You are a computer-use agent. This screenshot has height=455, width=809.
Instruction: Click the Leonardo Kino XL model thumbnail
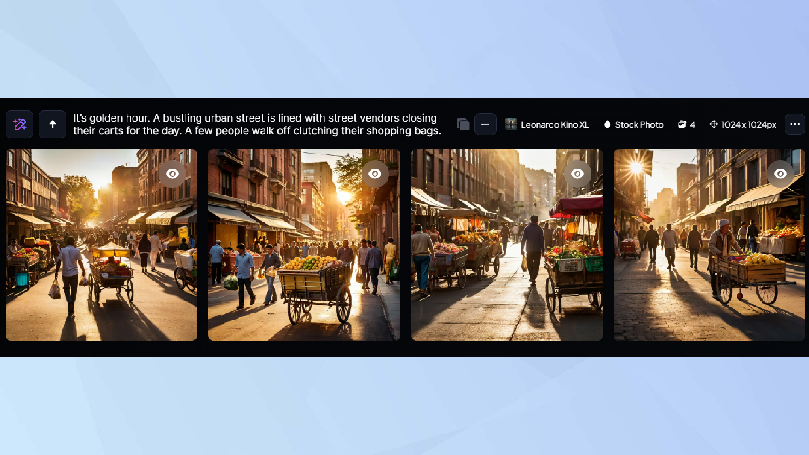tap(510, 124)
